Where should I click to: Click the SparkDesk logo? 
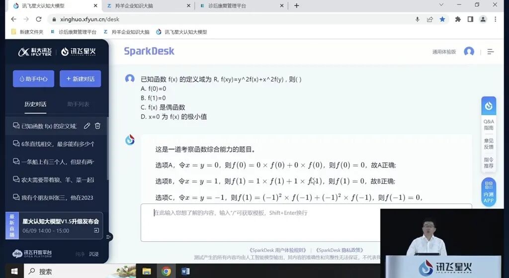[149, 51]
